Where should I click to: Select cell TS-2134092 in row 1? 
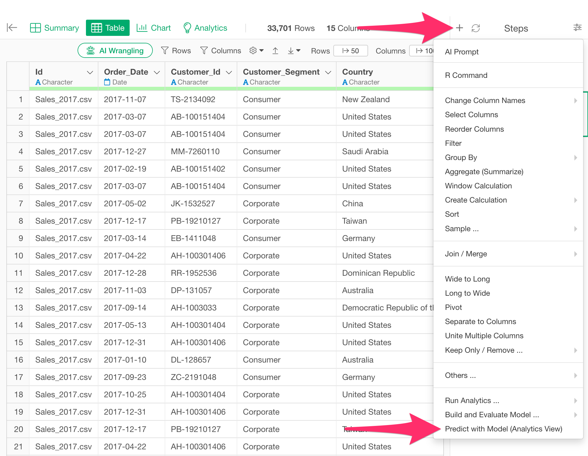click(201, 99)
